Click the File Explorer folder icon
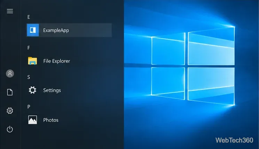The image size is (259, 149). tap(32, 61)
